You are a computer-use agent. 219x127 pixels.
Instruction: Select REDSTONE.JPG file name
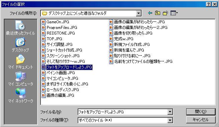coord(61,33)
